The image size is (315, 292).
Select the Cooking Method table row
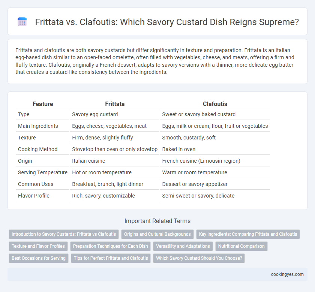pyautogui.click(x=143, y=149)
